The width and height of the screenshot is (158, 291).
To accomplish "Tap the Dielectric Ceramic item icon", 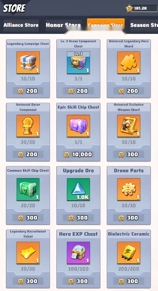I will pos(129,253).
